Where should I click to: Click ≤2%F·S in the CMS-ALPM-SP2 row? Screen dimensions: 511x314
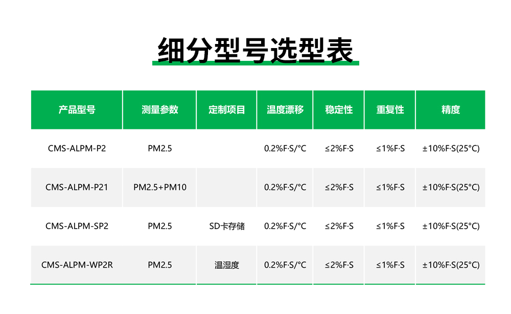click(339, 226)
